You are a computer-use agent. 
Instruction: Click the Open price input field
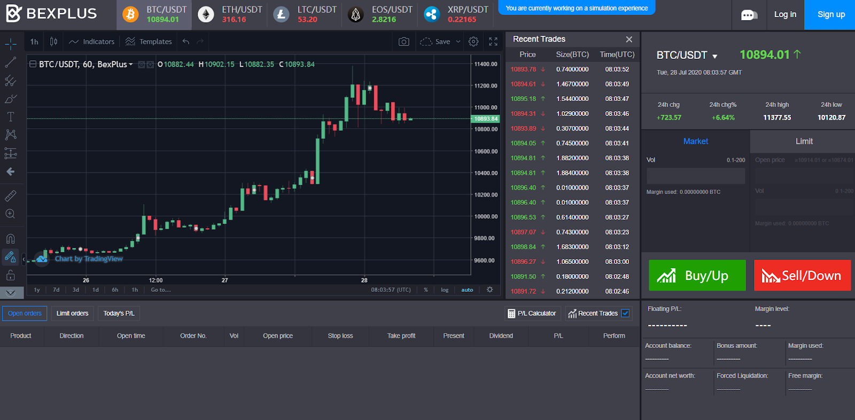[804, 175]
